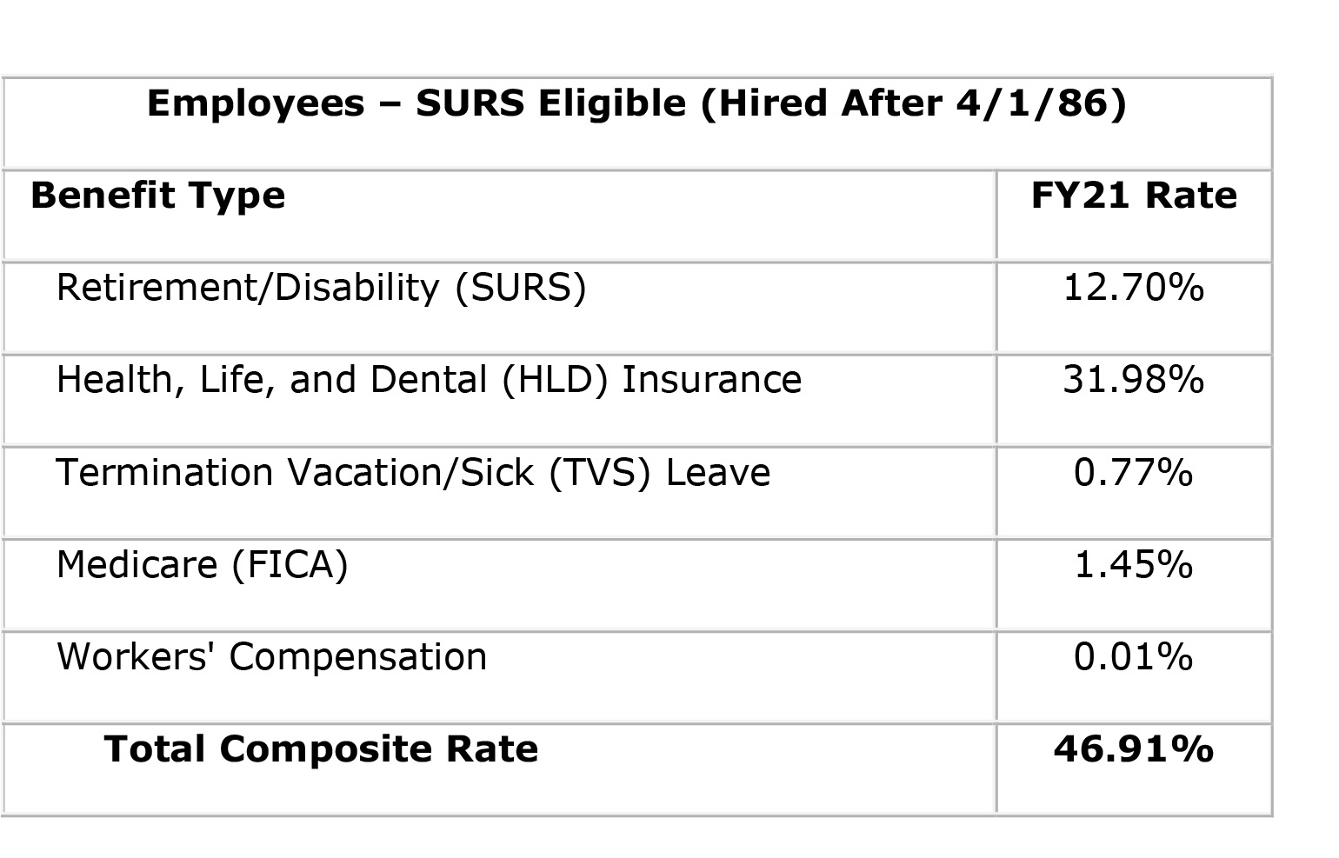Select 'Health, Life, and Dental (HLD) Insurance' text

(x=429, y=380)
